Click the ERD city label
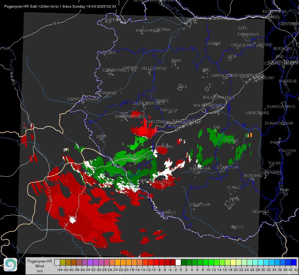Screen dimensions: 299x275 point(280,57)
